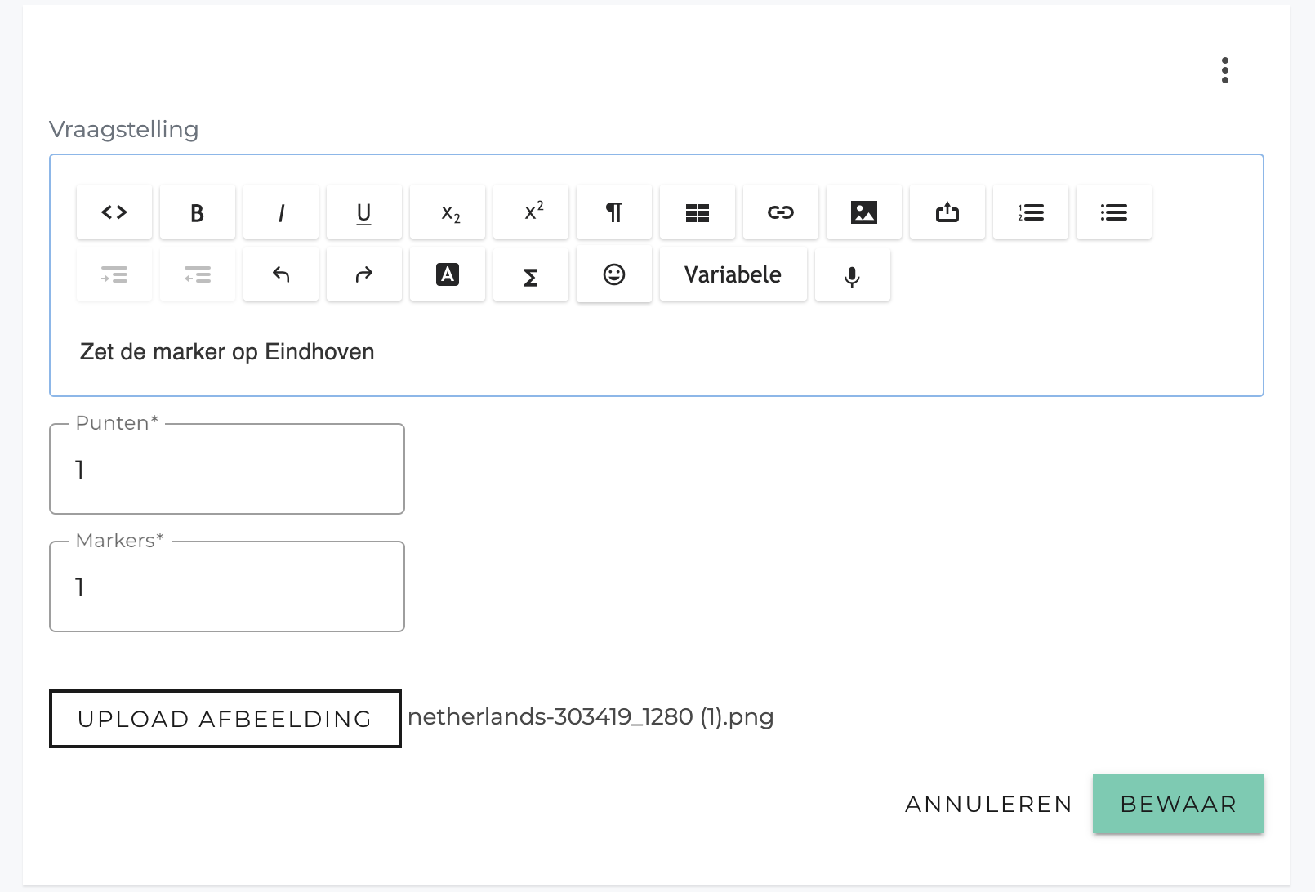The image size is (1315, 892).
Task: Start voice input with microphone icon
Action: tap(853, 274)
